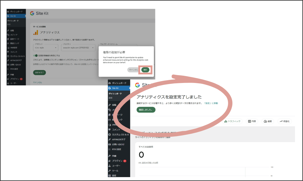Open the アカウント dropdown showing t.i.m.-style
The width and height of the screenshot is (303, 181).
click(x=46, y=48)
